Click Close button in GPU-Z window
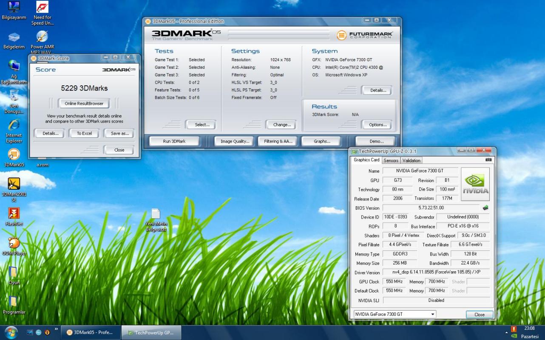Image resolution: width=545 pixels, height=340 pixels. tap(480, 315)
